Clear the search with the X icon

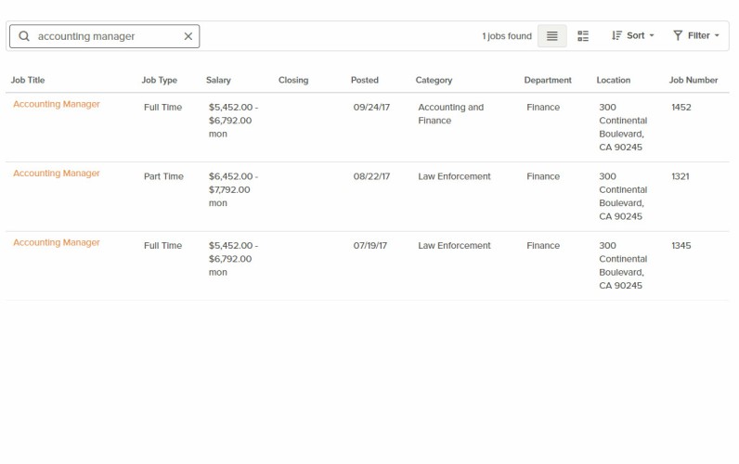(x=188, y=36)
